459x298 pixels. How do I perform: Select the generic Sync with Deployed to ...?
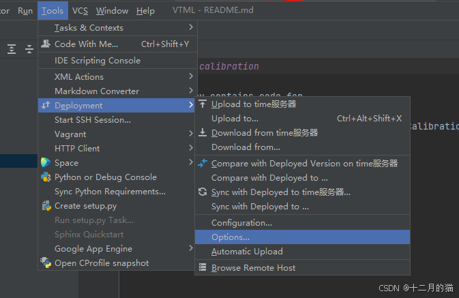tap(302, 207)
